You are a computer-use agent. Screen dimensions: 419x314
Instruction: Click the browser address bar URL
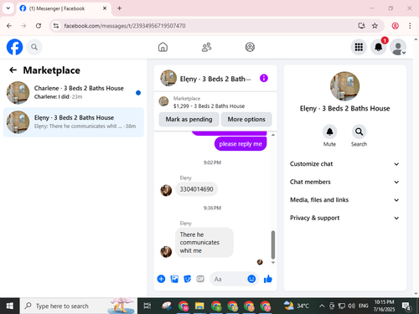tap(125, 26)
